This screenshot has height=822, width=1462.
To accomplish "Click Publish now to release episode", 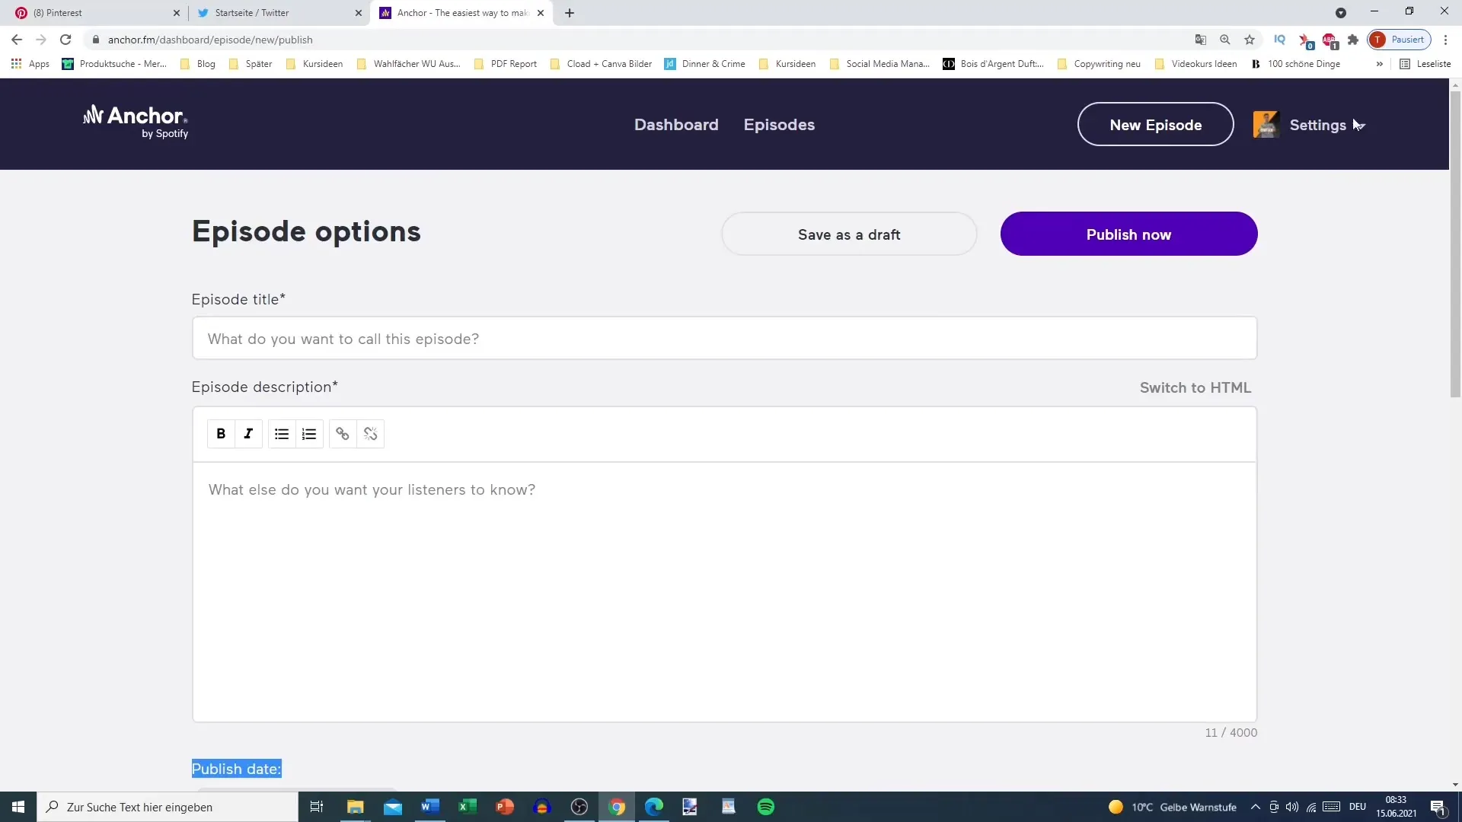I will point(1128,234).
